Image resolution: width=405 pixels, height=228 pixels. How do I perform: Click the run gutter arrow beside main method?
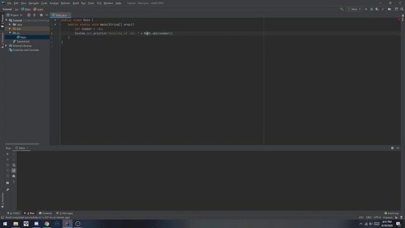tap(55, 25)
